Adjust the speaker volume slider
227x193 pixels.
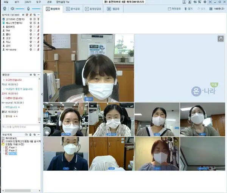click(x=20, y=9)
